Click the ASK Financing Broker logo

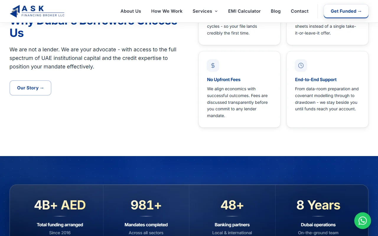[x=37, y=11]
